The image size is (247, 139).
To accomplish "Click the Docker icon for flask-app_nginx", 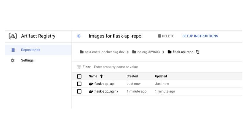I will click(x=91, y=91).
